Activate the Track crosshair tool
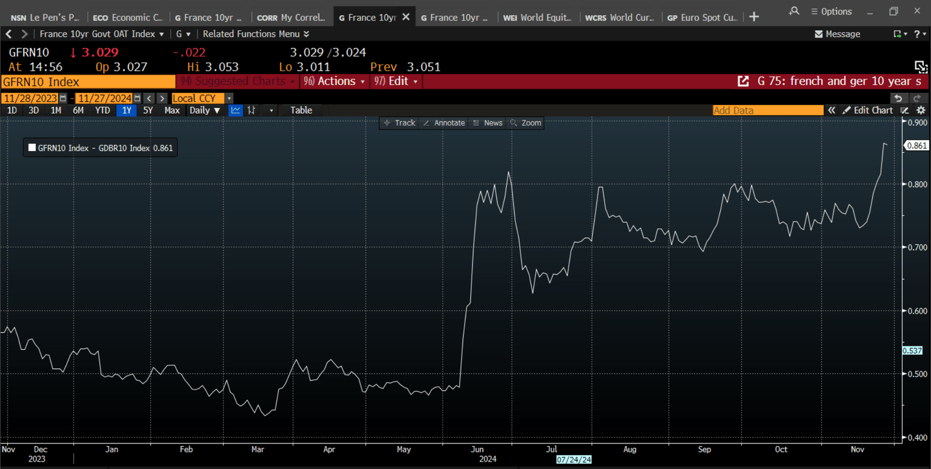The width and height of the screenshot is (931, 469). click(x=399, y=123)
